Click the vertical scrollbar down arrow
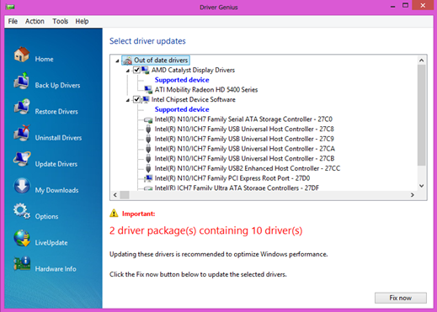Screen dimensions: 437x312 point(421,186)
